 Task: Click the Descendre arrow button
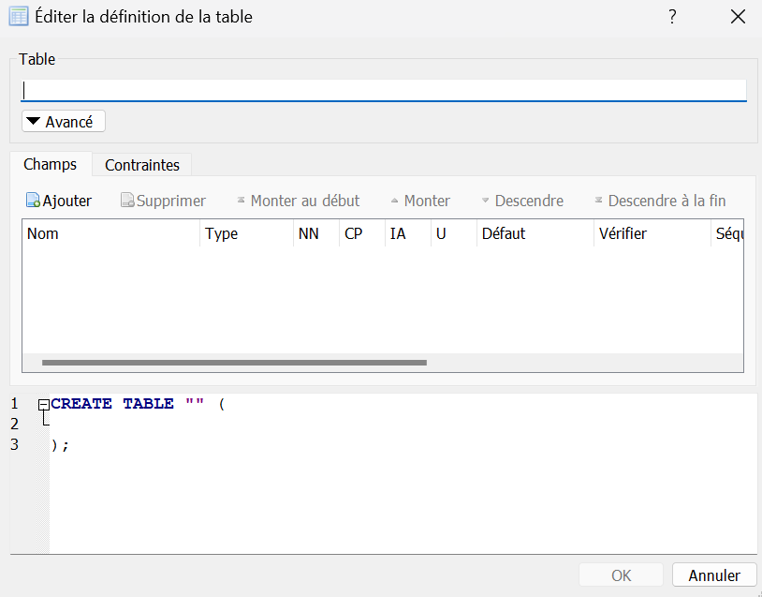click(521, 201)
